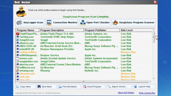The image size is (171, 96).
Task: Start the KeyLogger Scan
Action: 30,22
